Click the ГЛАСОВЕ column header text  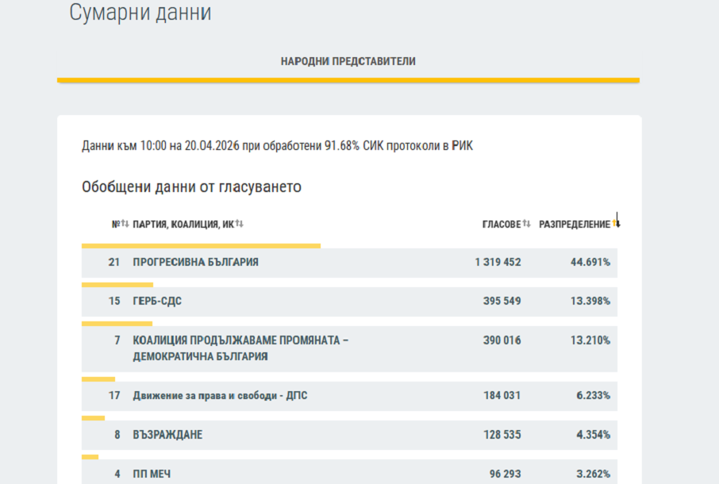click(501, 225)
